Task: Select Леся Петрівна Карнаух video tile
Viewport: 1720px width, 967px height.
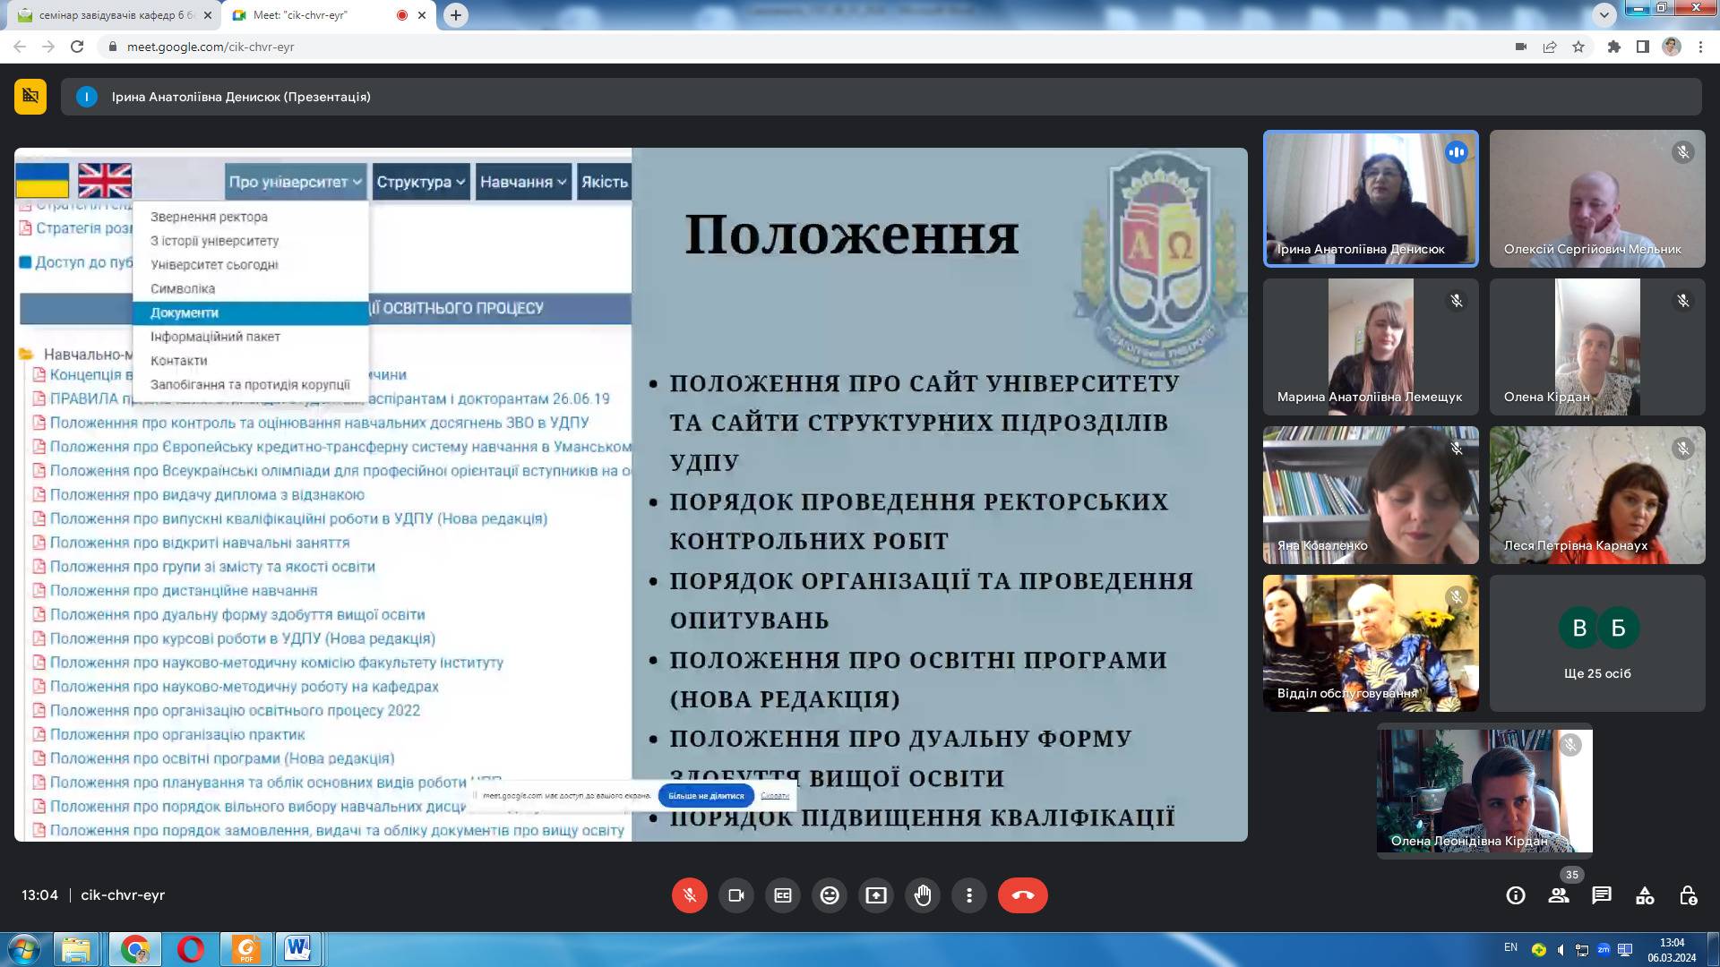Action: [1597, 495]
